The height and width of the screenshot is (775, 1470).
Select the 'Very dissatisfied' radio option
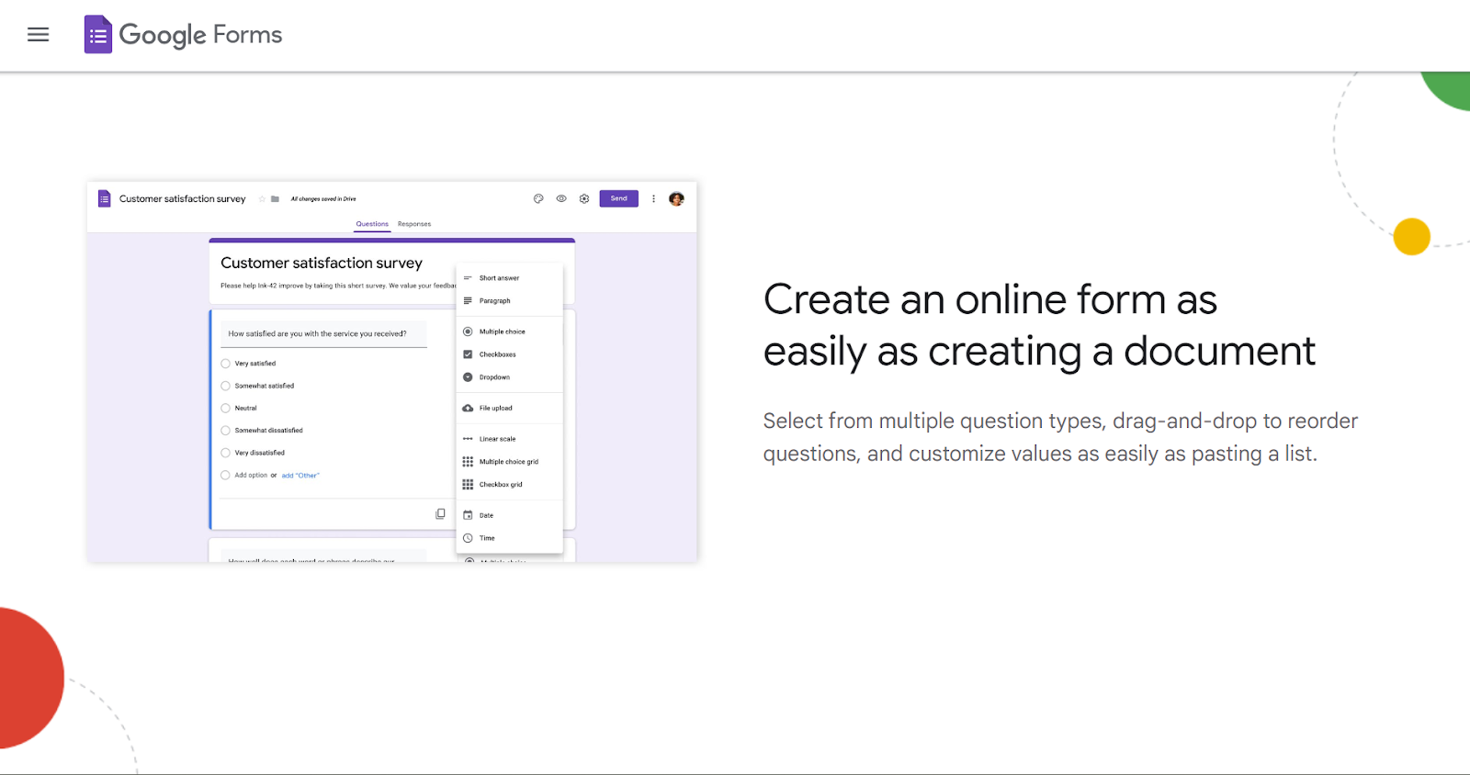point(226,453)
